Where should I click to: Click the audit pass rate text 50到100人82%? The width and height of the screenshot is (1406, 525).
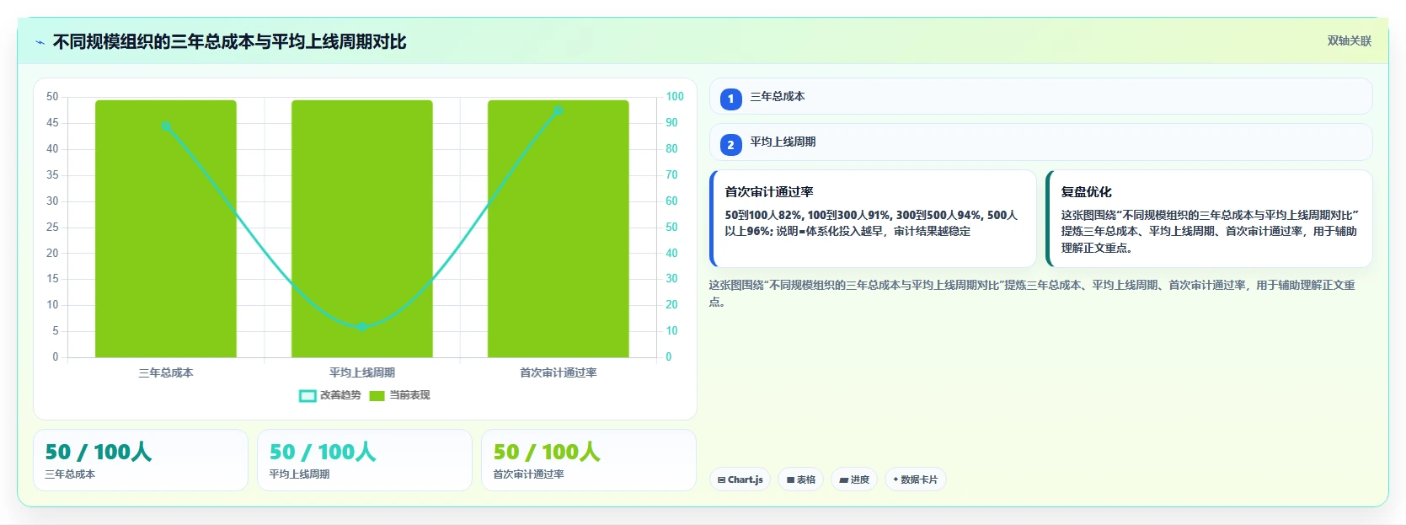763,215
